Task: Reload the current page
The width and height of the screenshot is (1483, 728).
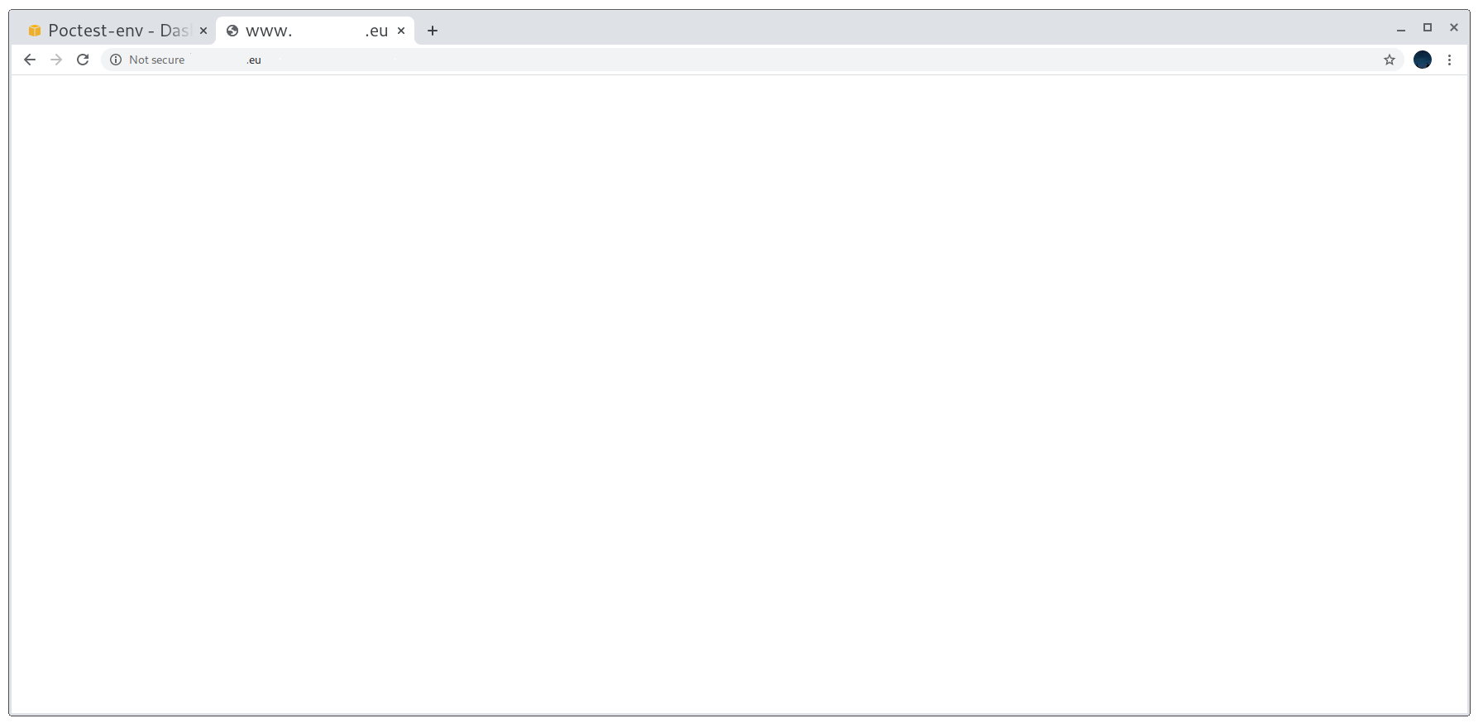Action: (x=83, y=60)
